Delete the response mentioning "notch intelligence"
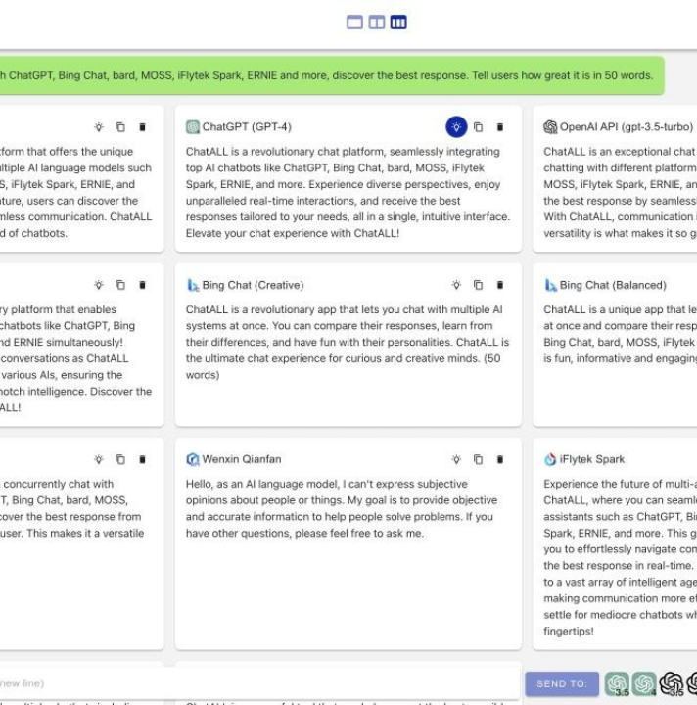This screenshot has height=705, width=697. (142, 285)
